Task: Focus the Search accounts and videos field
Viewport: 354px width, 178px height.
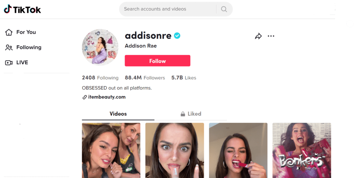Action: coord(168,9)
